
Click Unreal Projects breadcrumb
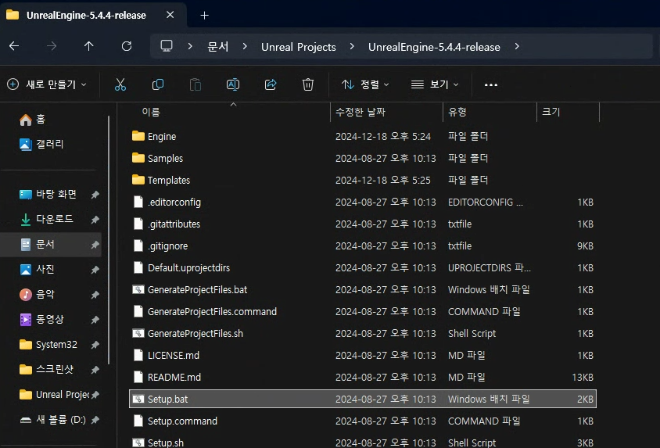click(299, 47)
